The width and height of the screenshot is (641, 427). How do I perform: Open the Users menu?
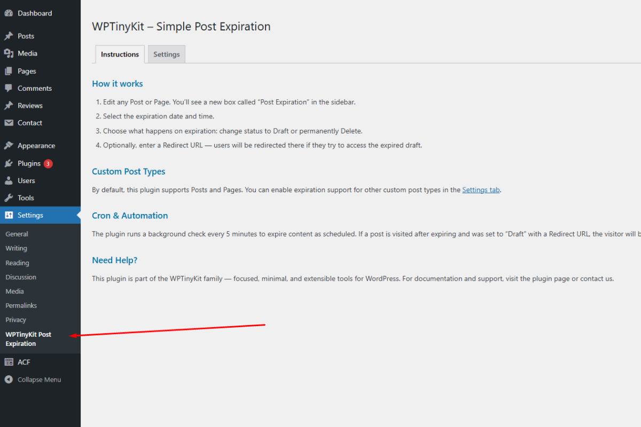tap(26, 180)
